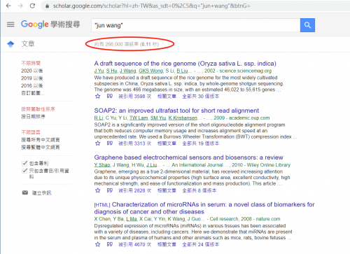Open 被引用 3598 次 citations link
This screenshot has width=350, height=254.
(x=135, y=96)
